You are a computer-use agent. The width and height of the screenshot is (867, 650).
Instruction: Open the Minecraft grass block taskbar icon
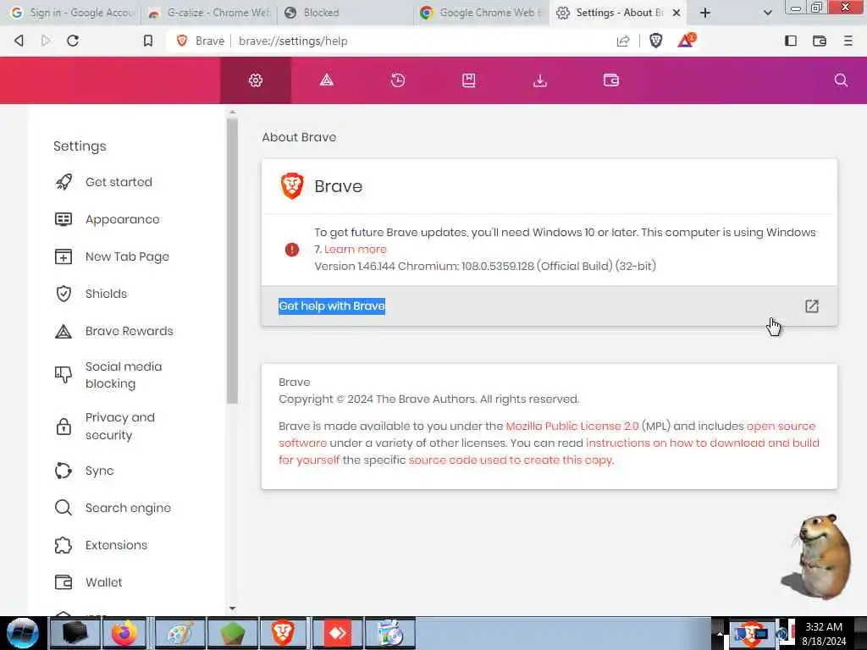[232, 633]
